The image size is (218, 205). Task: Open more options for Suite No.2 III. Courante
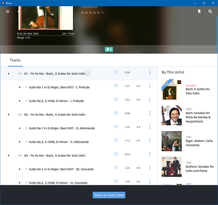[150, 182]
